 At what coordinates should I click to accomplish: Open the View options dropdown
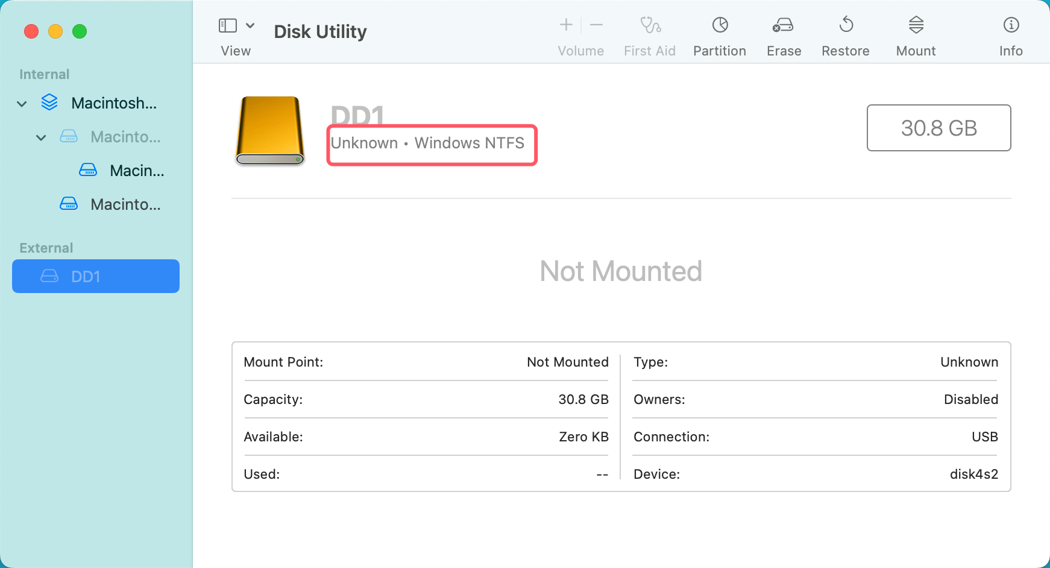point(251,25)
